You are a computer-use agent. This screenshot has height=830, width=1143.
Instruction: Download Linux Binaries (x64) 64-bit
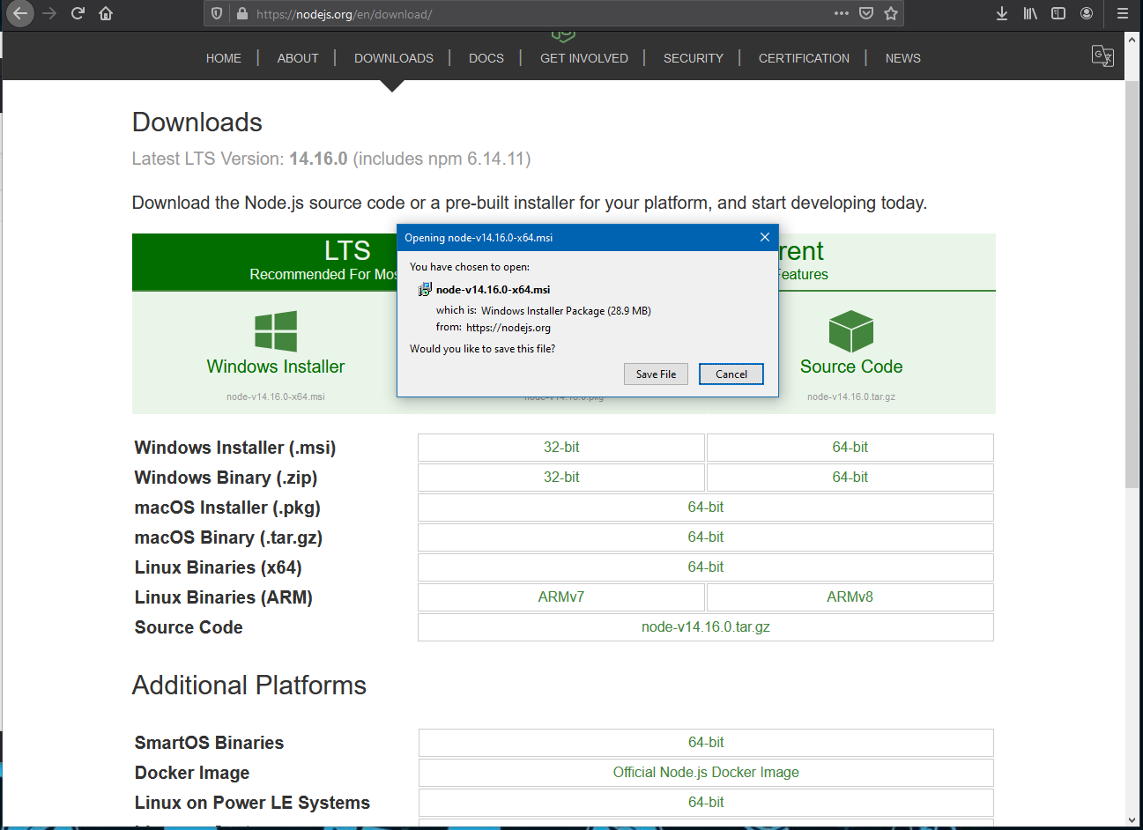click(706, 567)
